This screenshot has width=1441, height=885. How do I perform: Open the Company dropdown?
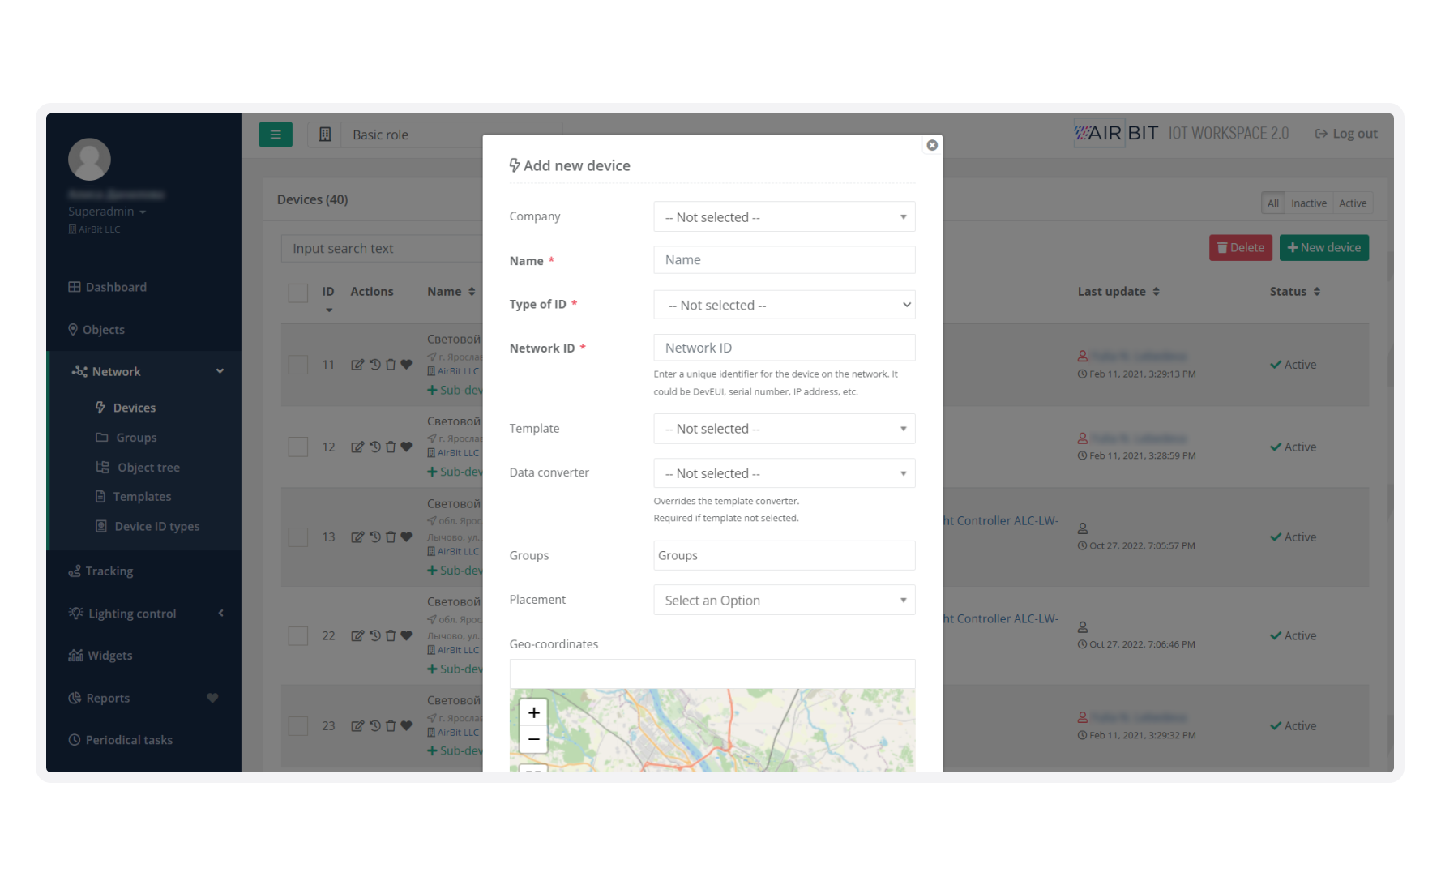coord(784,217)
